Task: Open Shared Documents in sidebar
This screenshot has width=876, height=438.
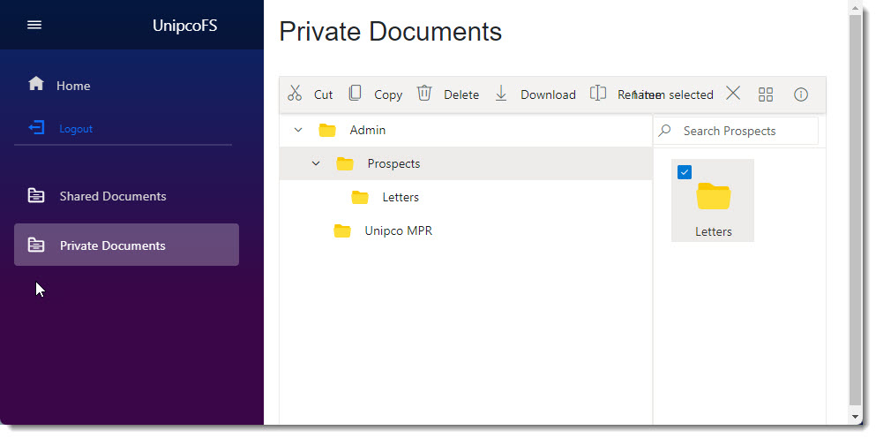Action: pos(112,196)
